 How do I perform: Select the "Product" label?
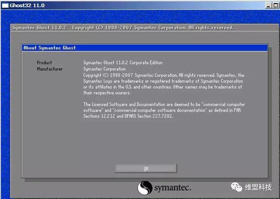[44, 62]
